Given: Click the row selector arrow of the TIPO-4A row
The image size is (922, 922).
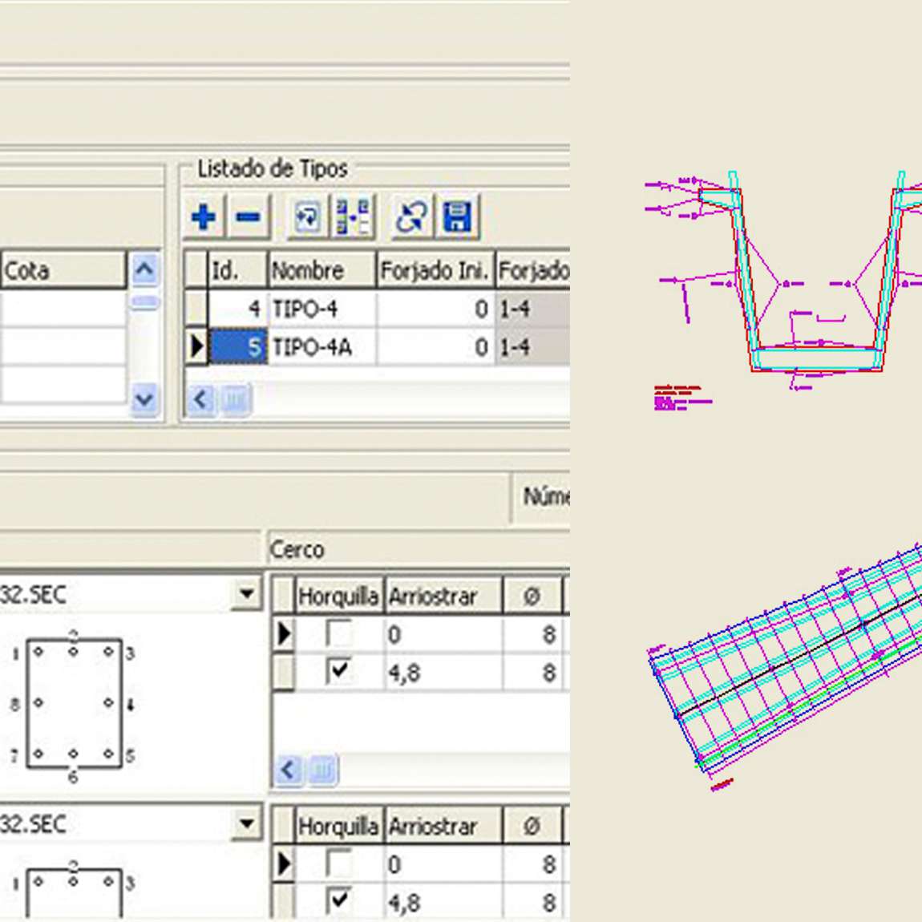Looking at the screenshot, I should tap(196, 347).
